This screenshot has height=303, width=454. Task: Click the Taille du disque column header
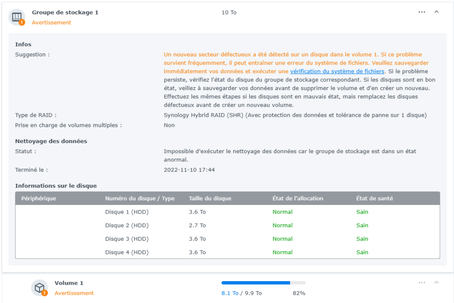pyautogui.click(x=210, y=199)
